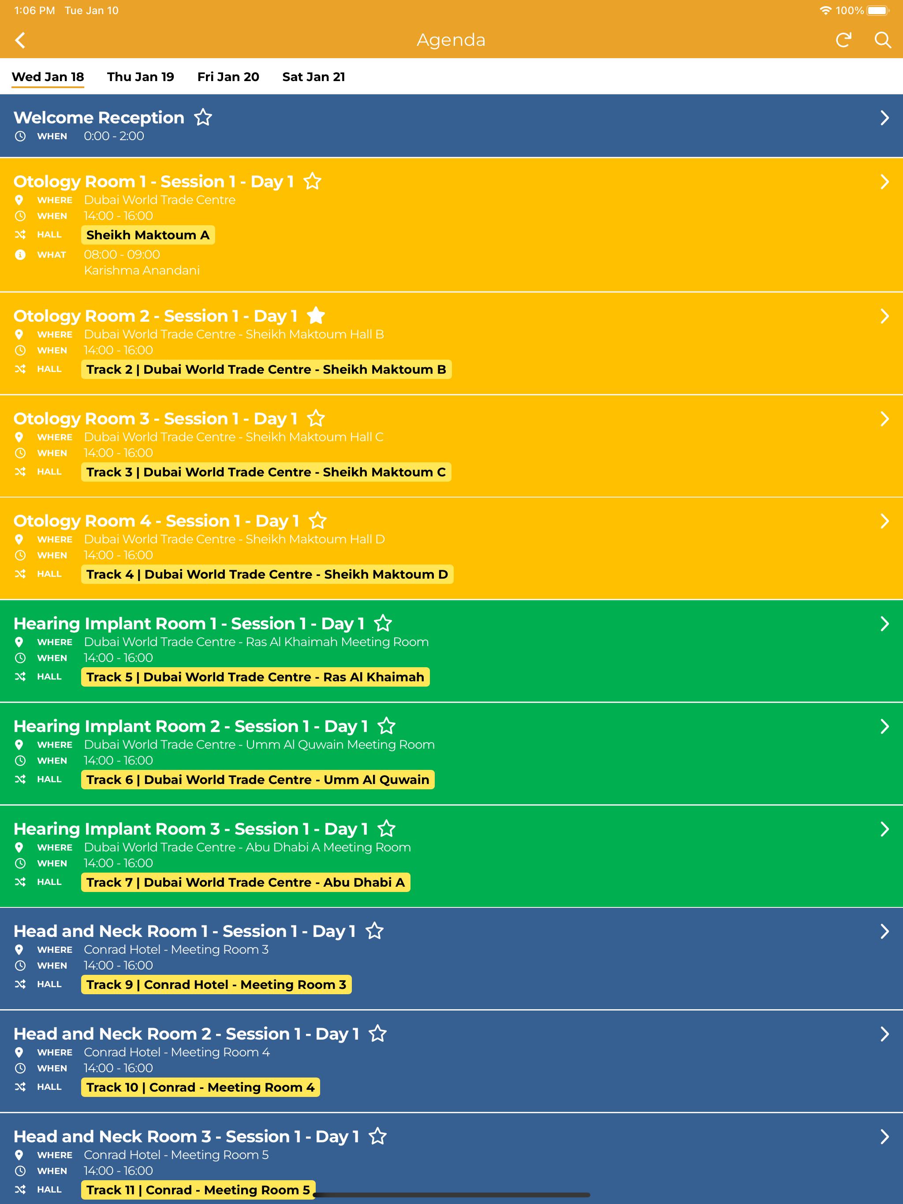903x1204 pixels.
Task: Open Head and Neck Room 1 chevron
Action: click(x=884, y=931)
